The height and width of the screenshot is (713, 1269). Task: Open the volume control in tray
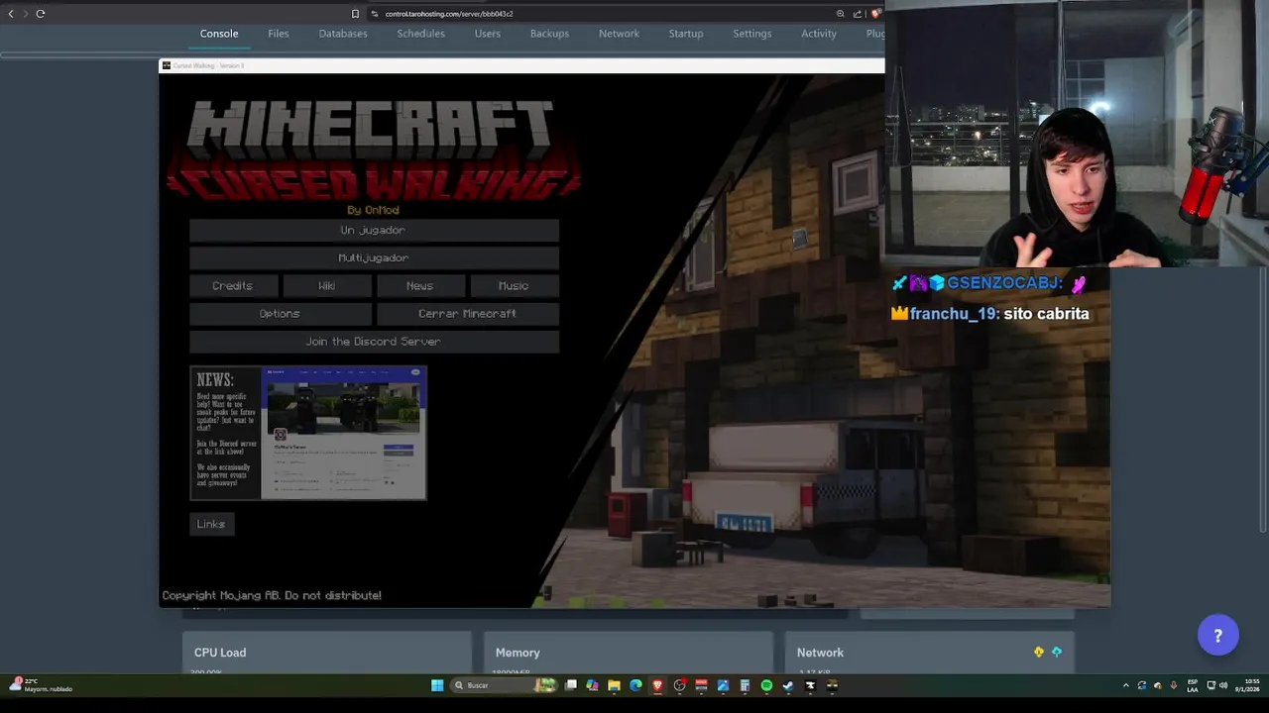pos(1223,685)
